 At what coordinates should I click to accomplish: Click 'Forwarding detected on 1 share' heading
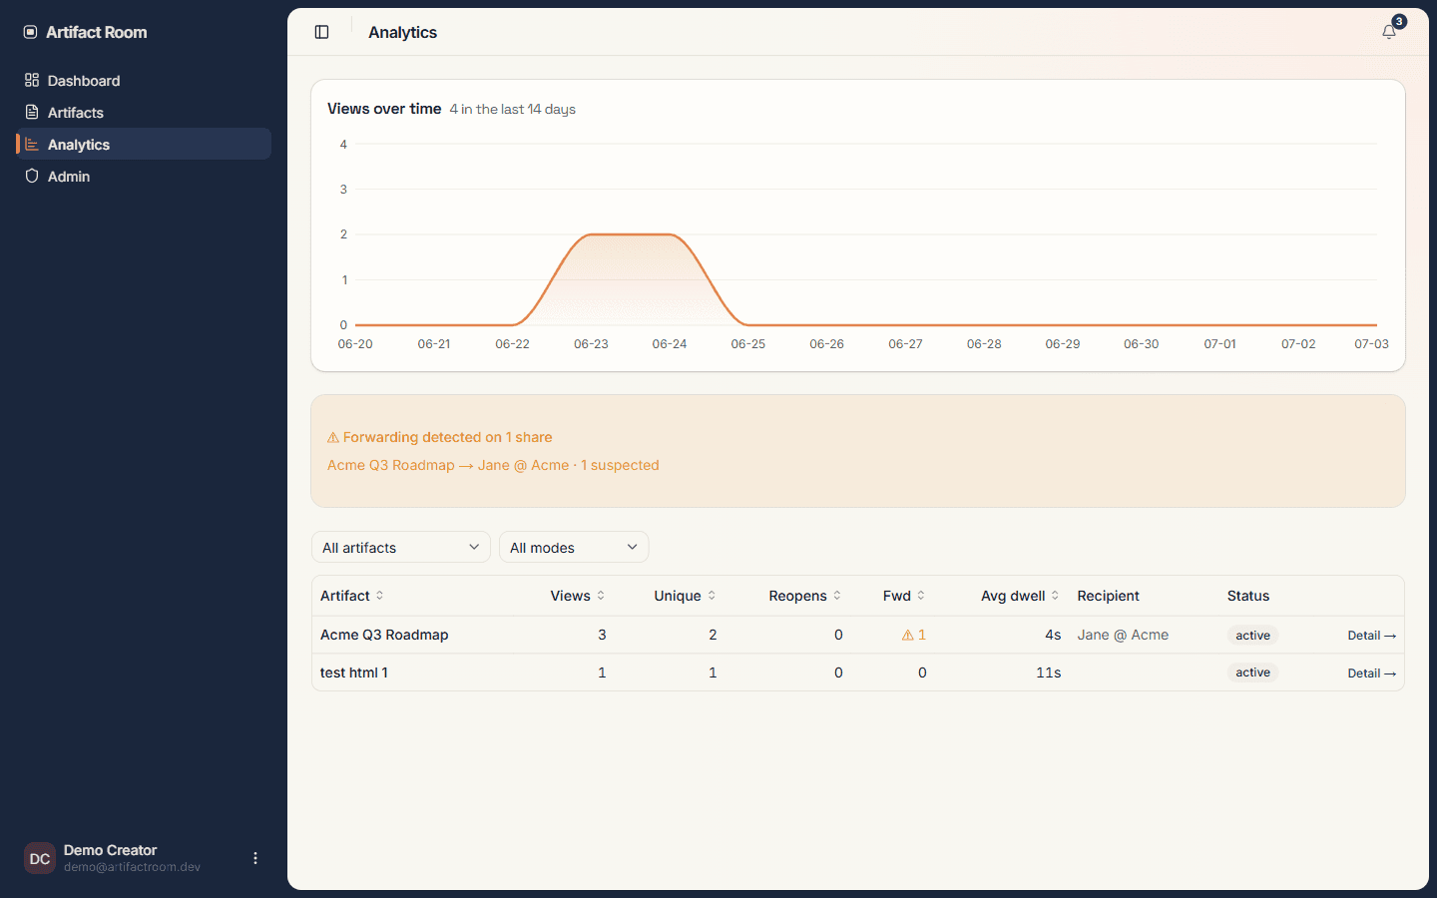(x=447, y=437)
